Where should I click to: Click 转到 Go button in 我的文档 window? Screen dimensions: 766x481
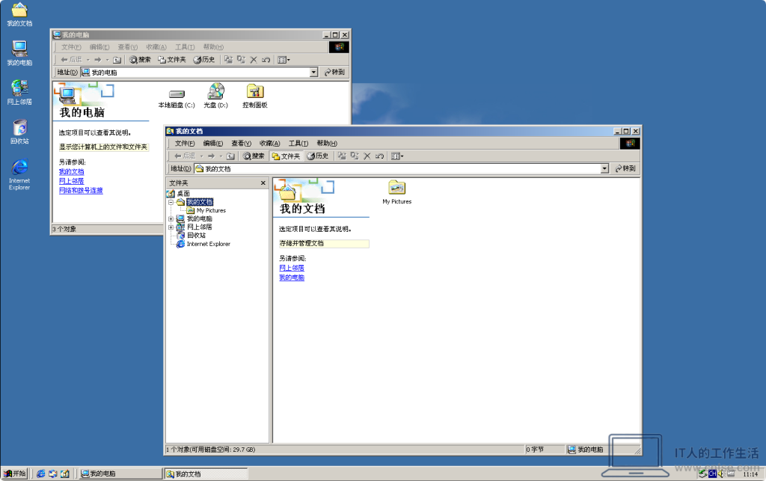point(625,168)
